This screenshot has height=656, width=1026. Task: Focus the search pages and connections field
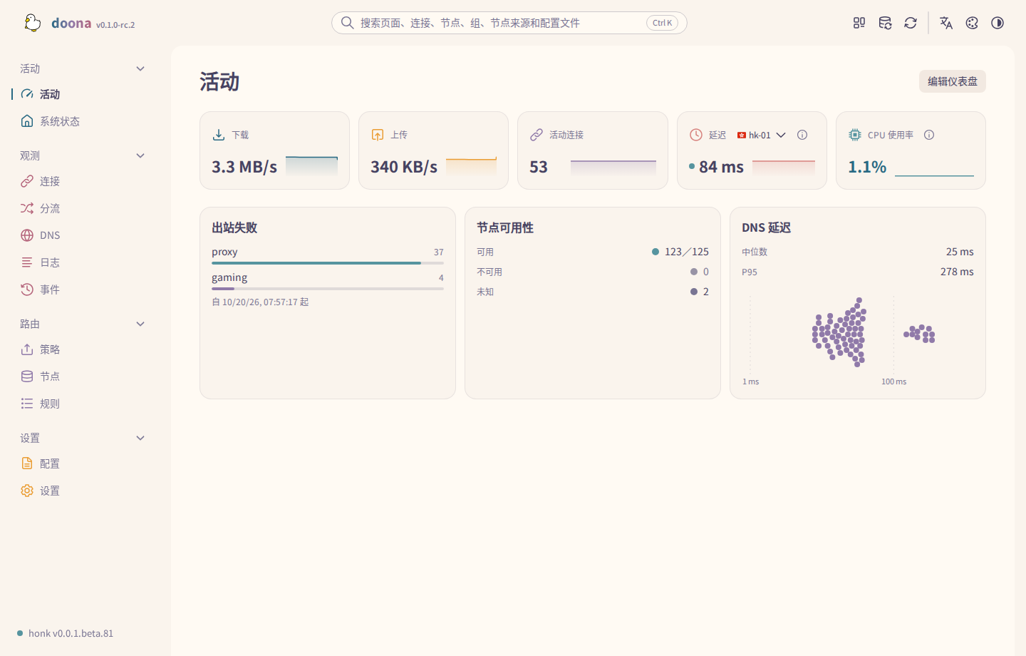tap(509, 23)
